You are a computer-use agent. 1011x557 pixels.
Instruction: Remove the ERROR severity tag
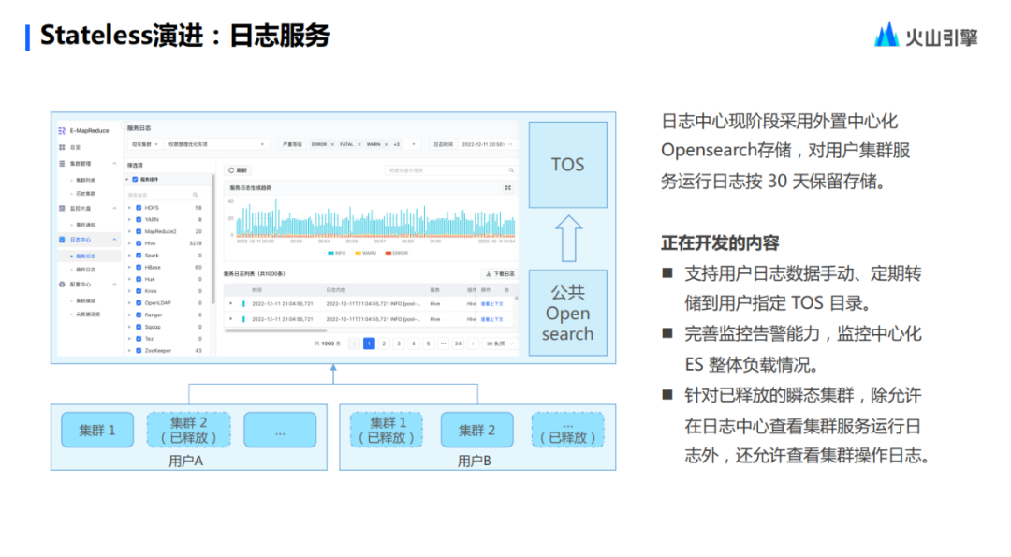pyautogui.click(x=332, y=144)
